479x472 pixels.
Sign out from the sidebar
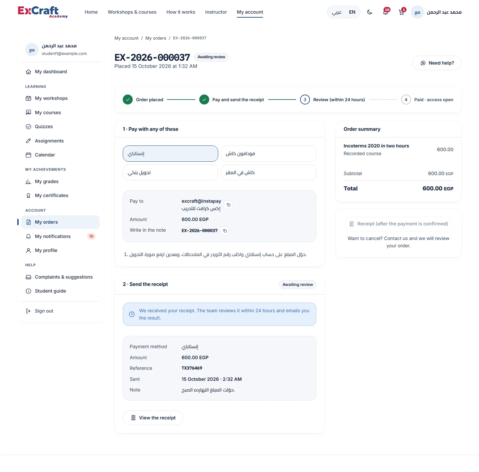coord(61,311)
